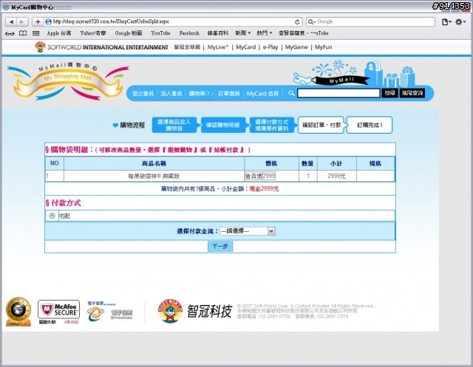Click the Soft-World mascot logo in the footer
473x367 pixels.
170,311
